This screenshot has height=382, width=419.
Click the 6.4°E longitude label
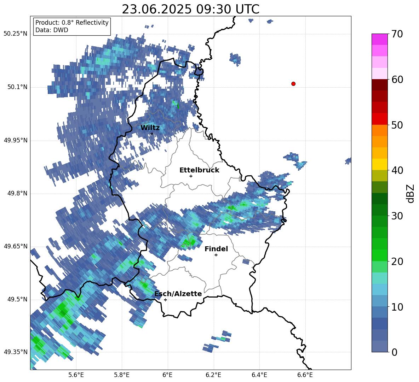click(259, 375)
